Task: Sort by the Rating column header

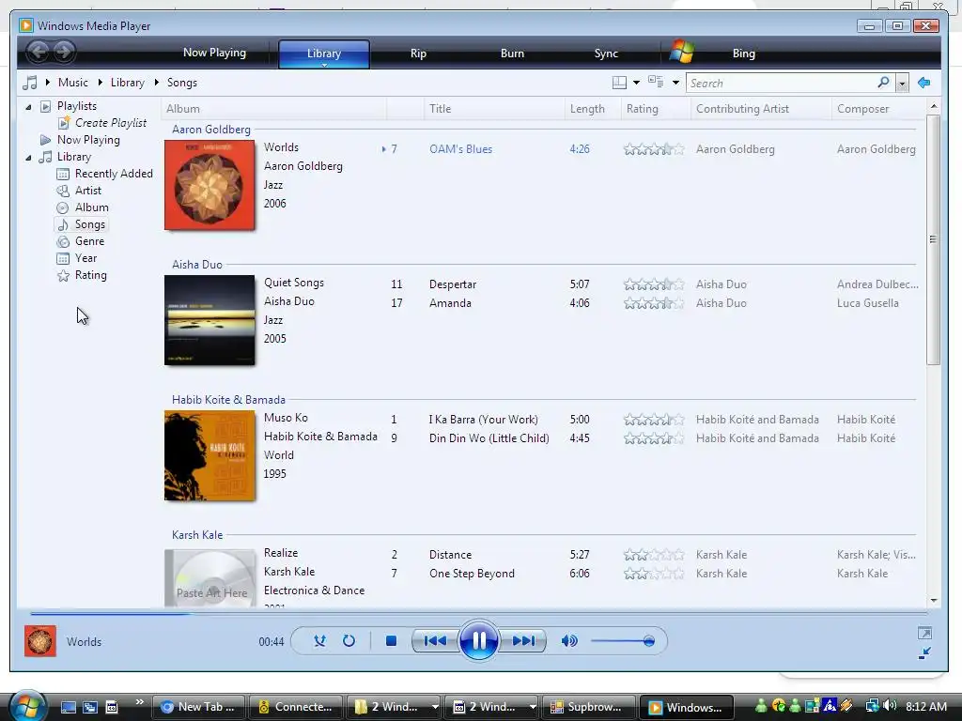Action: click(655, 109)
